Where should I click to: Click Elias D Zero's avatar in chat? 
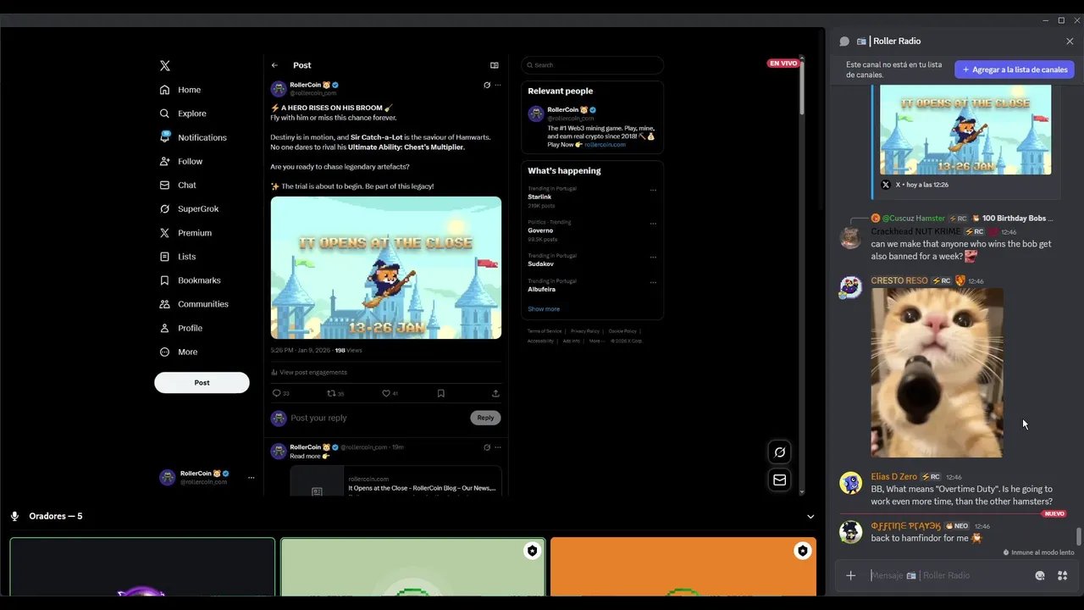tap(850, 483)
